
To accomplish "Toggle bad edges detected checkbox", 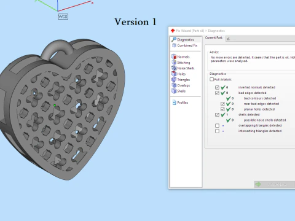I will click(217, 93).
